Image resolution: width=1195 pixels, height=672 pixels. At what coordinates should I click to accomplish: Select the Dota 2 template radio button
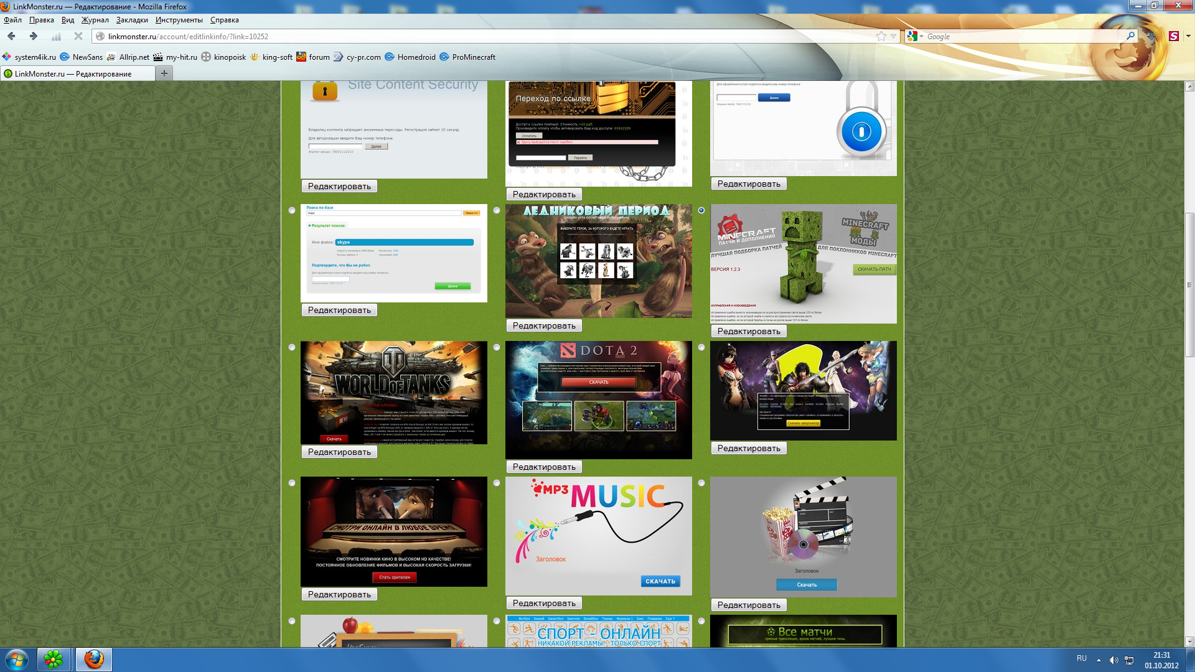tap(497, 347)
